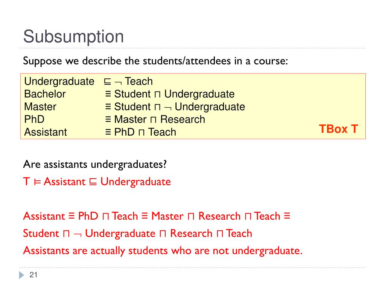Image resolution: width=385 pixels, height=289 pixels.
Task: Click the question 'Are assistants undergraduates?'
Action: (x=95, y=164)
